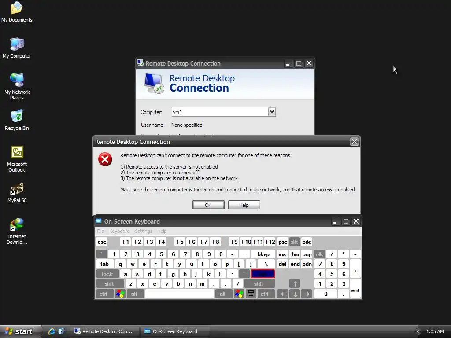Click the end key
This screenshot has height=338, width=451.
click(295, 264)
